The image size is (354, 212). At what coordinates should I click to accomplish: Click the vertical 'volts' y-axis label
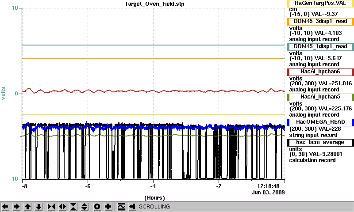pos(3,93)
